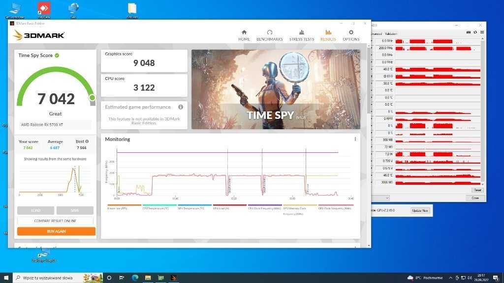This screenshot has width=504, height=283.
Task: Toggle the CPU Clock Frequency legend entry
Action: (x=265, y=207)
